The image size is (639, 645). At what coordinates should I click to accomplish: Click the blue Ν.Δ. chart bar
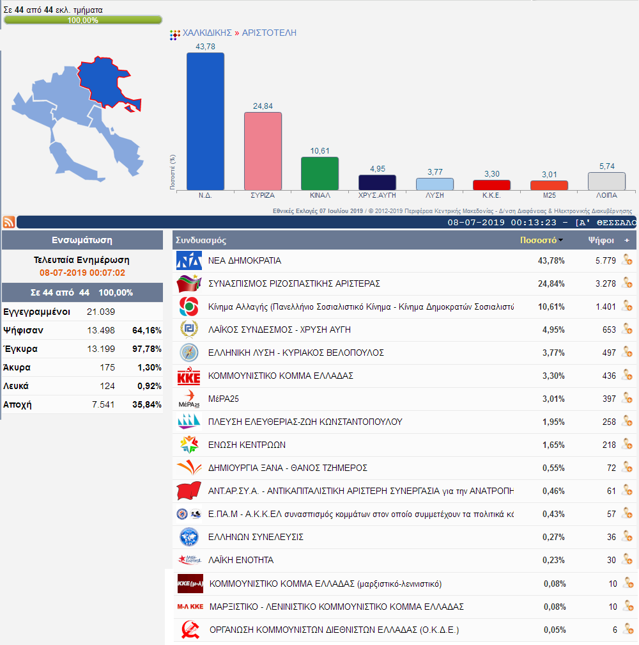(205, 122)
